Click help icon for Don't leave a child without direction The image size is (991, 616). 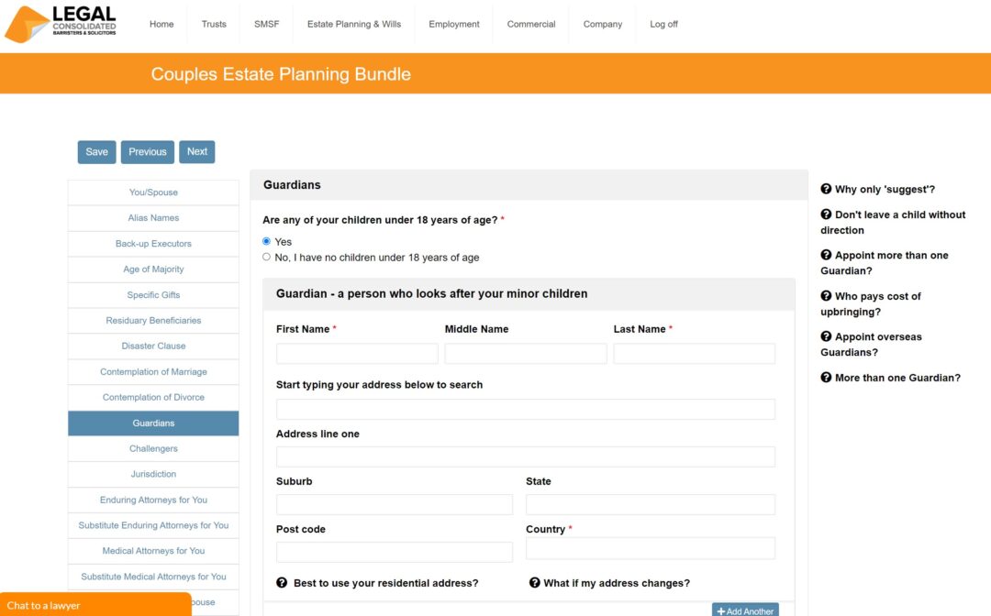[826, 214]
